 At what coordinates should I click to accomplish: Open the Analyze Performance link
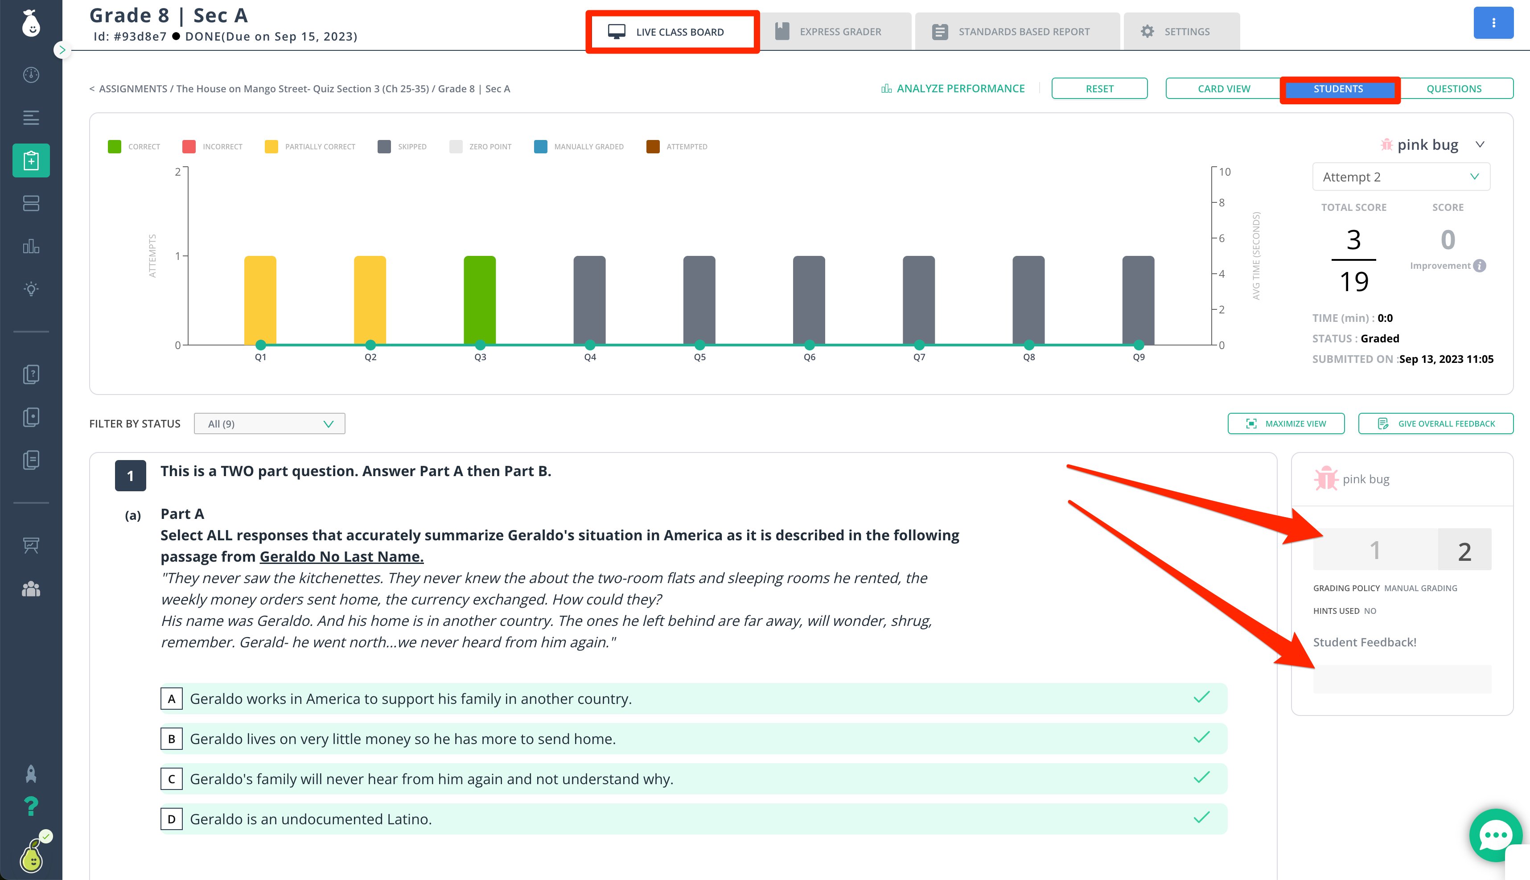954,89
